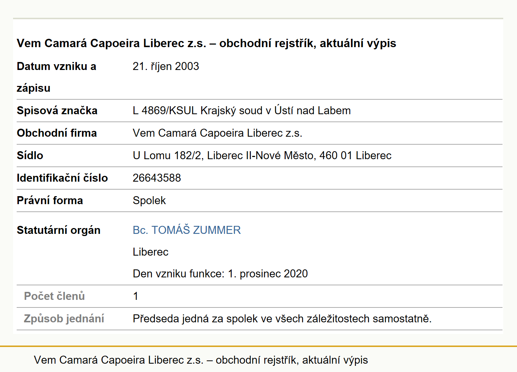The height and width of the screenshot is (372, 517).
Task: Click the page heading about obchodní rejstřík
Action: [x=206, y=43]
